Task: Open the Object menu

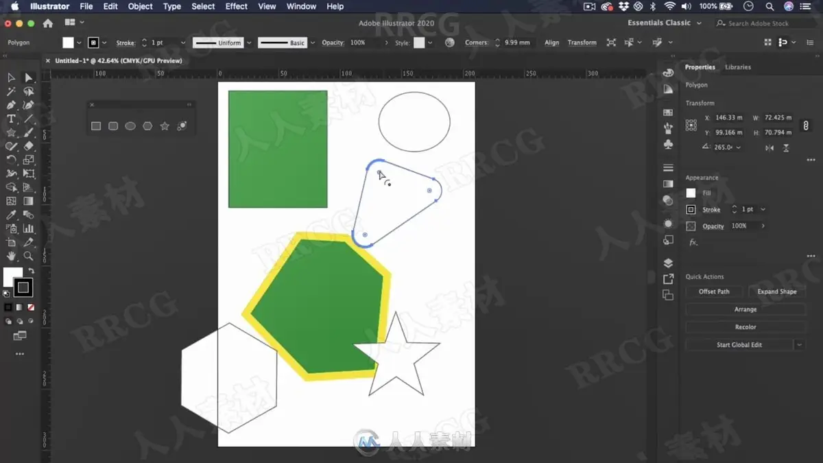Action: pyautogui.click(x=141, y=6)
